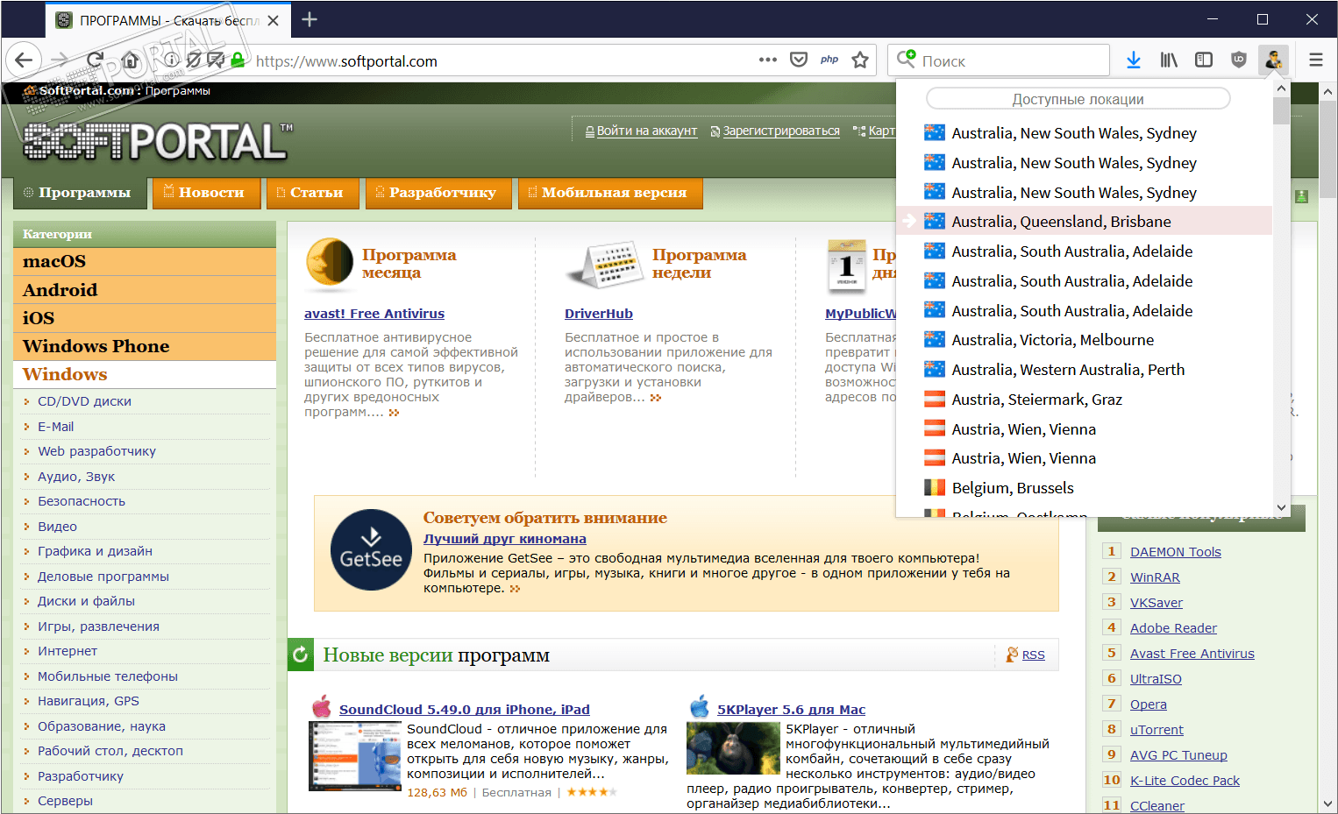This screenshot has width=1338, height=814.
Task: Open SoundCloud 5.49.0 для iPhone, iPad link
Action: point(465,710)
